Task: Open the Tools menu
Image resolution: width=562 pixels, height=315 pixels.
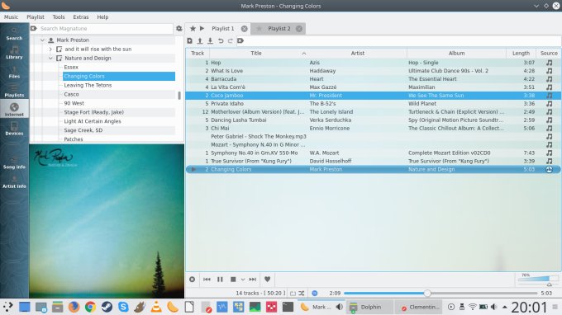Action: [x=59, y=16]
